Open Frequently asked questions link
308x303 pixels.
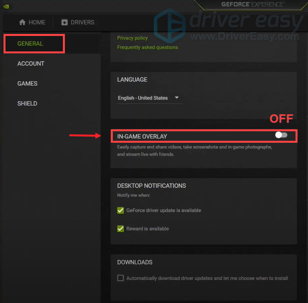pos(147,47)
